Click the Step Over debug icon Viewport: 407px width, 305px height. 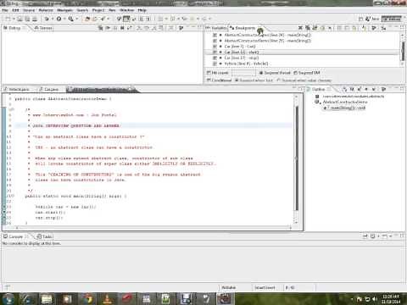tap(147, 28)
